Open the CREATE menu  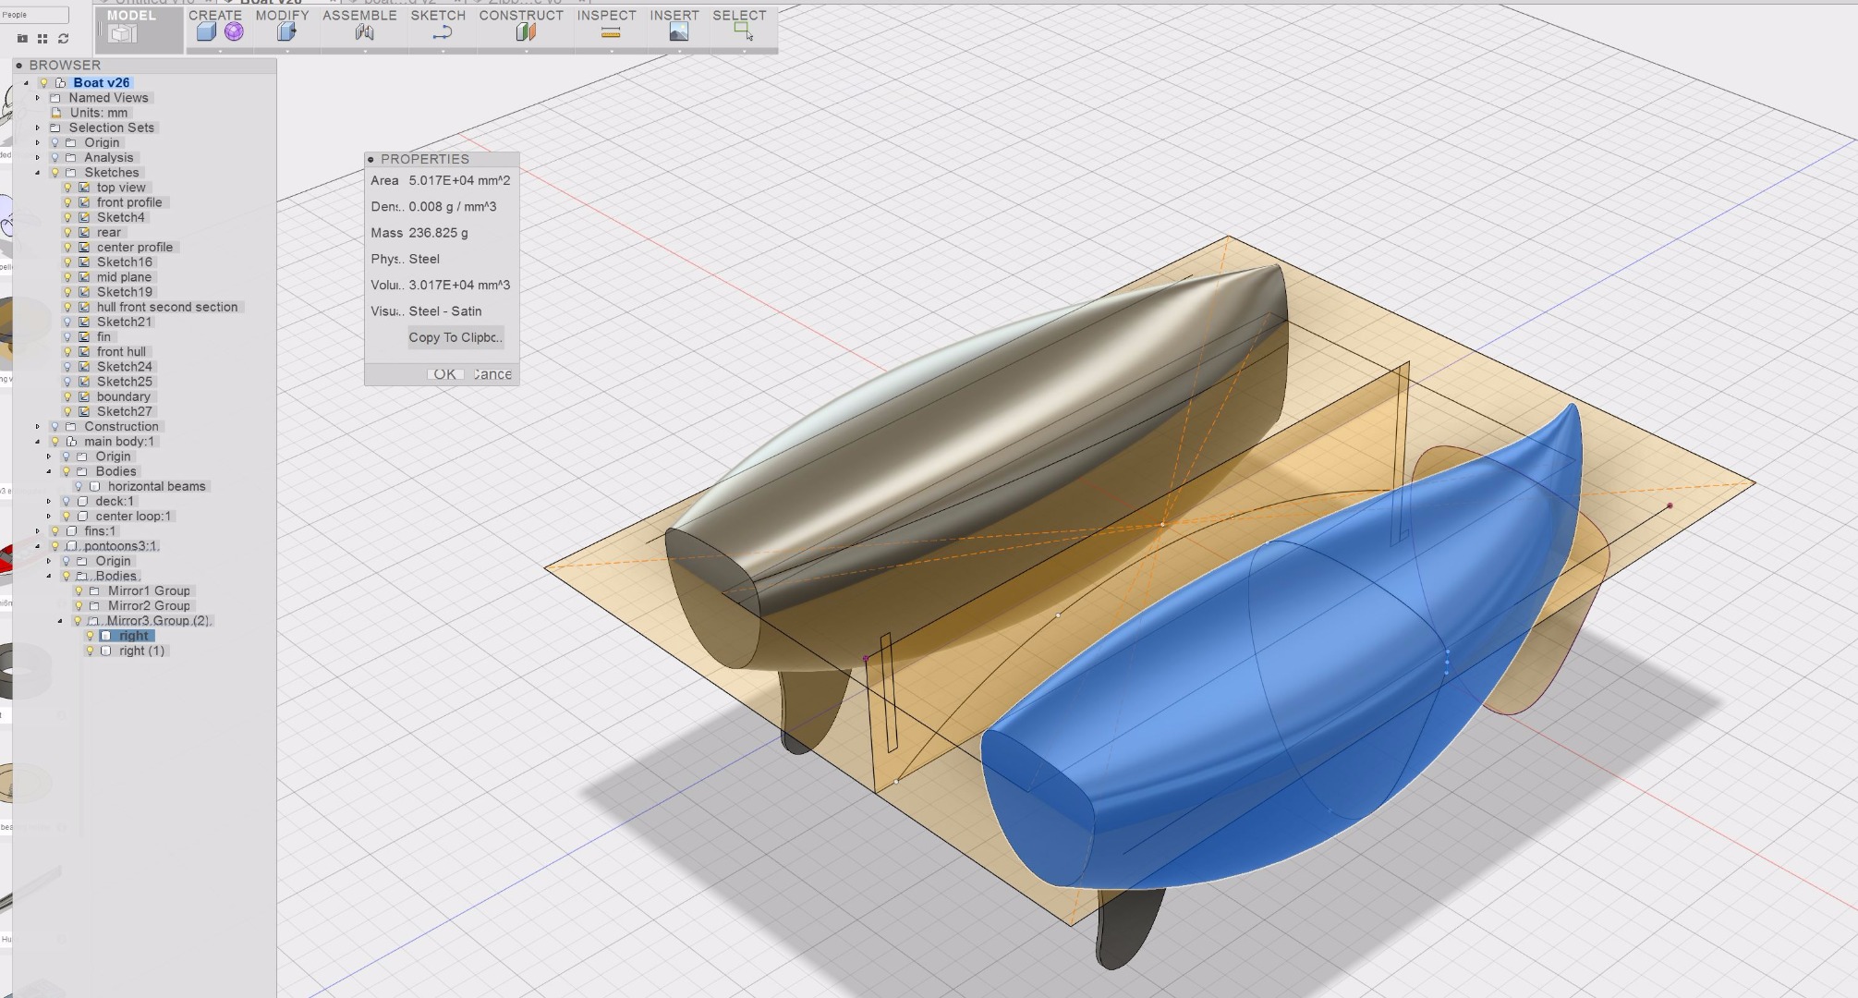(215, 15)
